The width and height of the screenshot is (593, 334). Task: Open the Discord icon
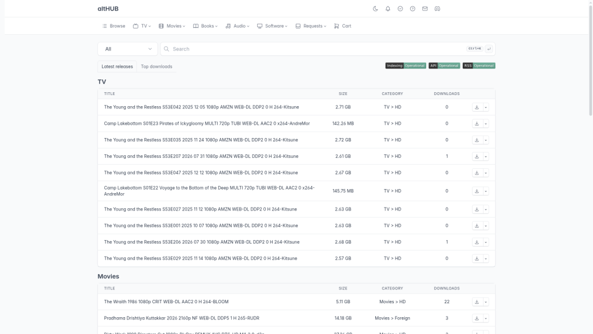tap(437, 9)
